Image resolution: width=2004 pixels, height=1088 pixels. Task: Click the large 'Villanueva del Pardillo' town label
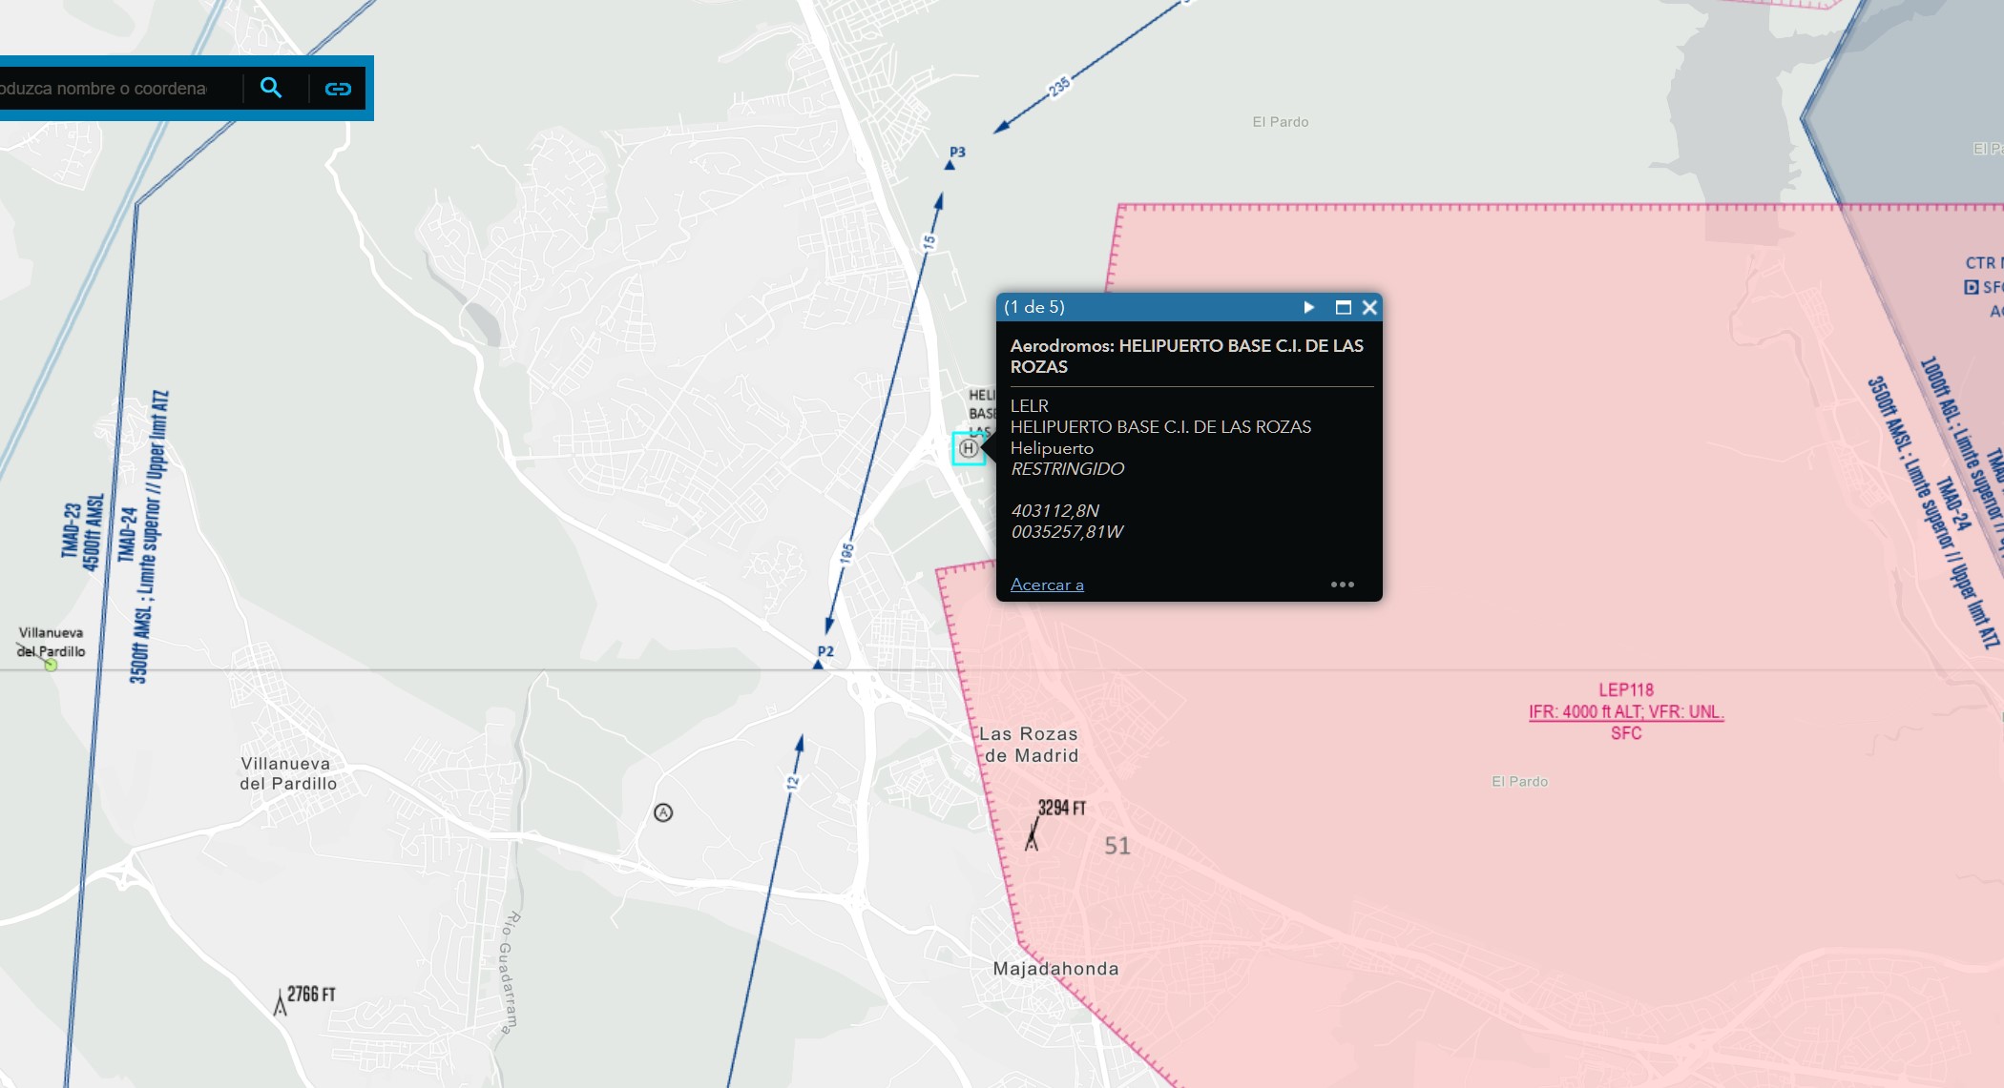click(288, 773)
